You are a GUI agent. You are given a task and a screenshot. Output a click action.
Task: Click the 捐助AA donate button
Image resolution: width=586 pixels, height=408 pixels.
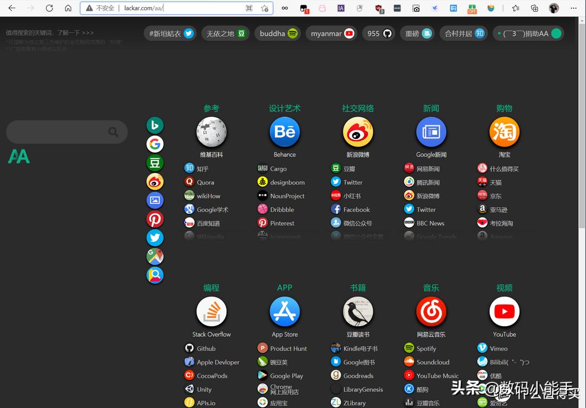[528, 34]
